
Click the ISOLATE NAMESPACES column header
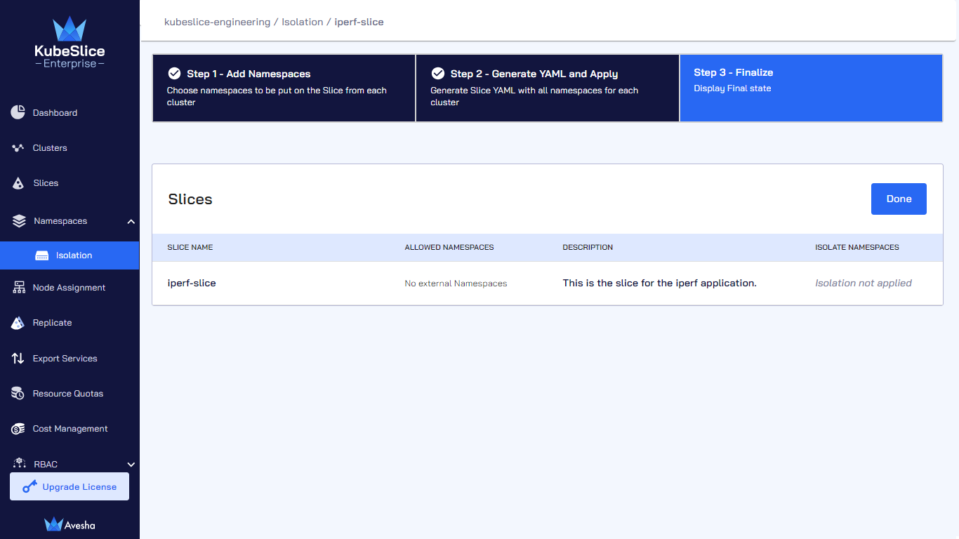857,248
